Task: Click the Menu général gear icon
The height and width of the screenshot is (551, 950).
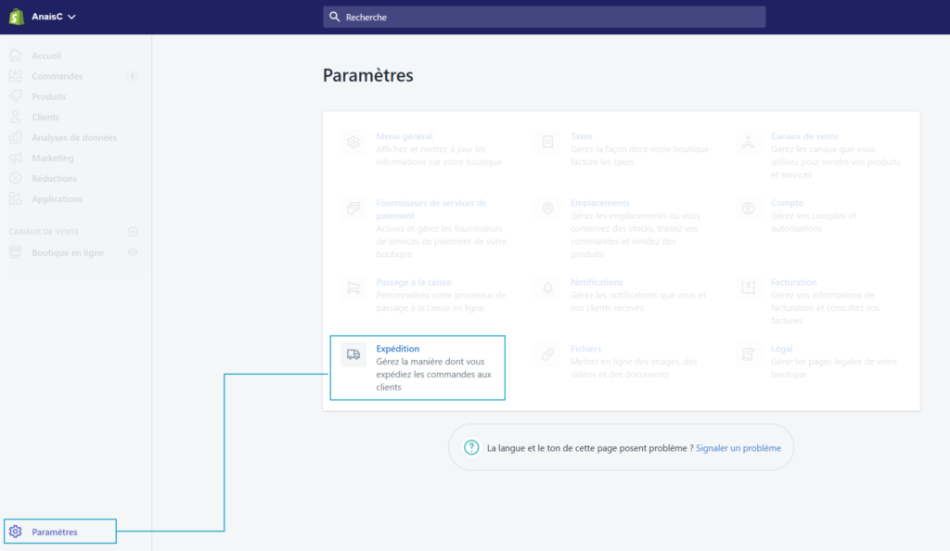Action: click(x=353, y=142)
